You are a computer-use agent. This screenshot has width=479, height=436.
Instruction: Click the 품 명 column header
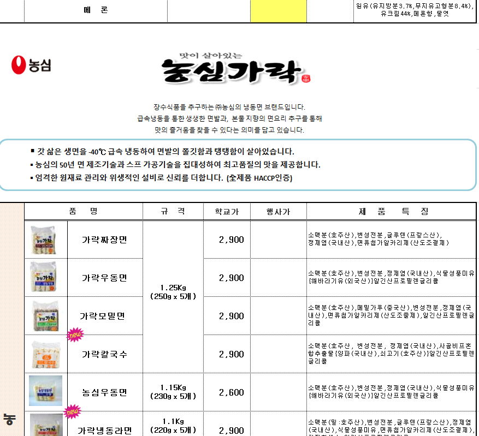point(84,211)
